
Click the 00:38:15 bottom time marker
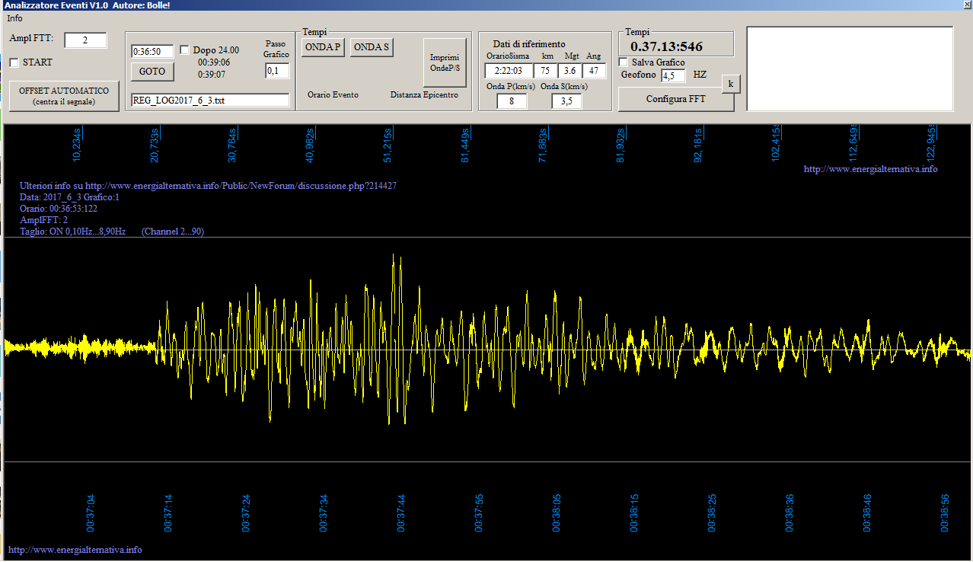634,513
